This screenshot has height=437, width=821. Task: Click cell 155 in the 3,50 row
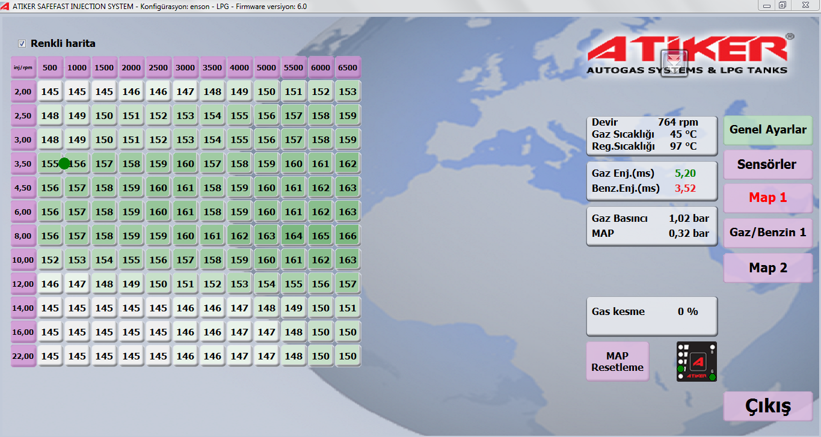tap(51, 163)
